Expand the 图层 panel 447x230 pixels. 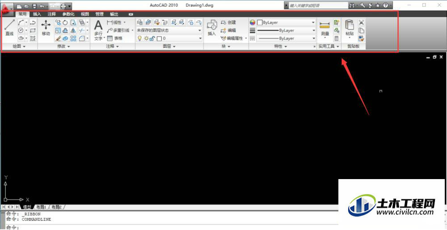[169, 46]
